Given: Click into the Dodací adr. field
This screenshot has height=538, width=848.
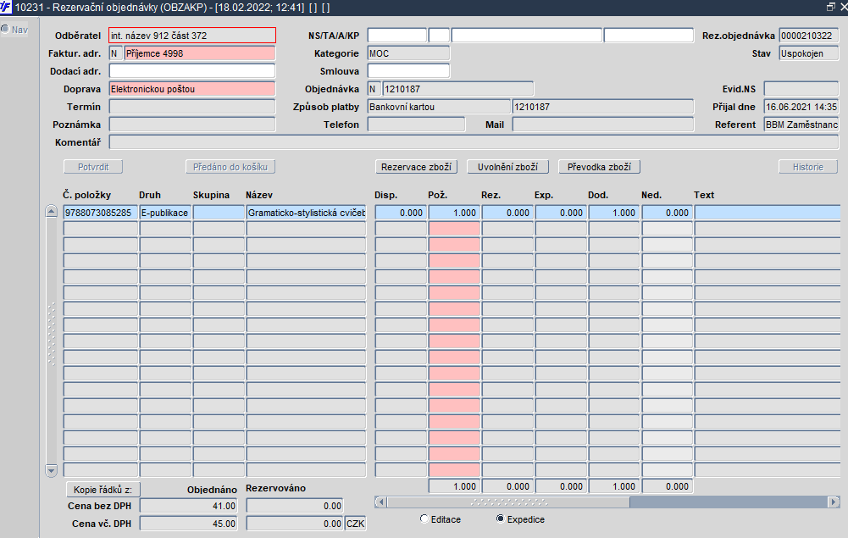Looking at the screenshot, I should pyautogui.click(x=192, y=71).
